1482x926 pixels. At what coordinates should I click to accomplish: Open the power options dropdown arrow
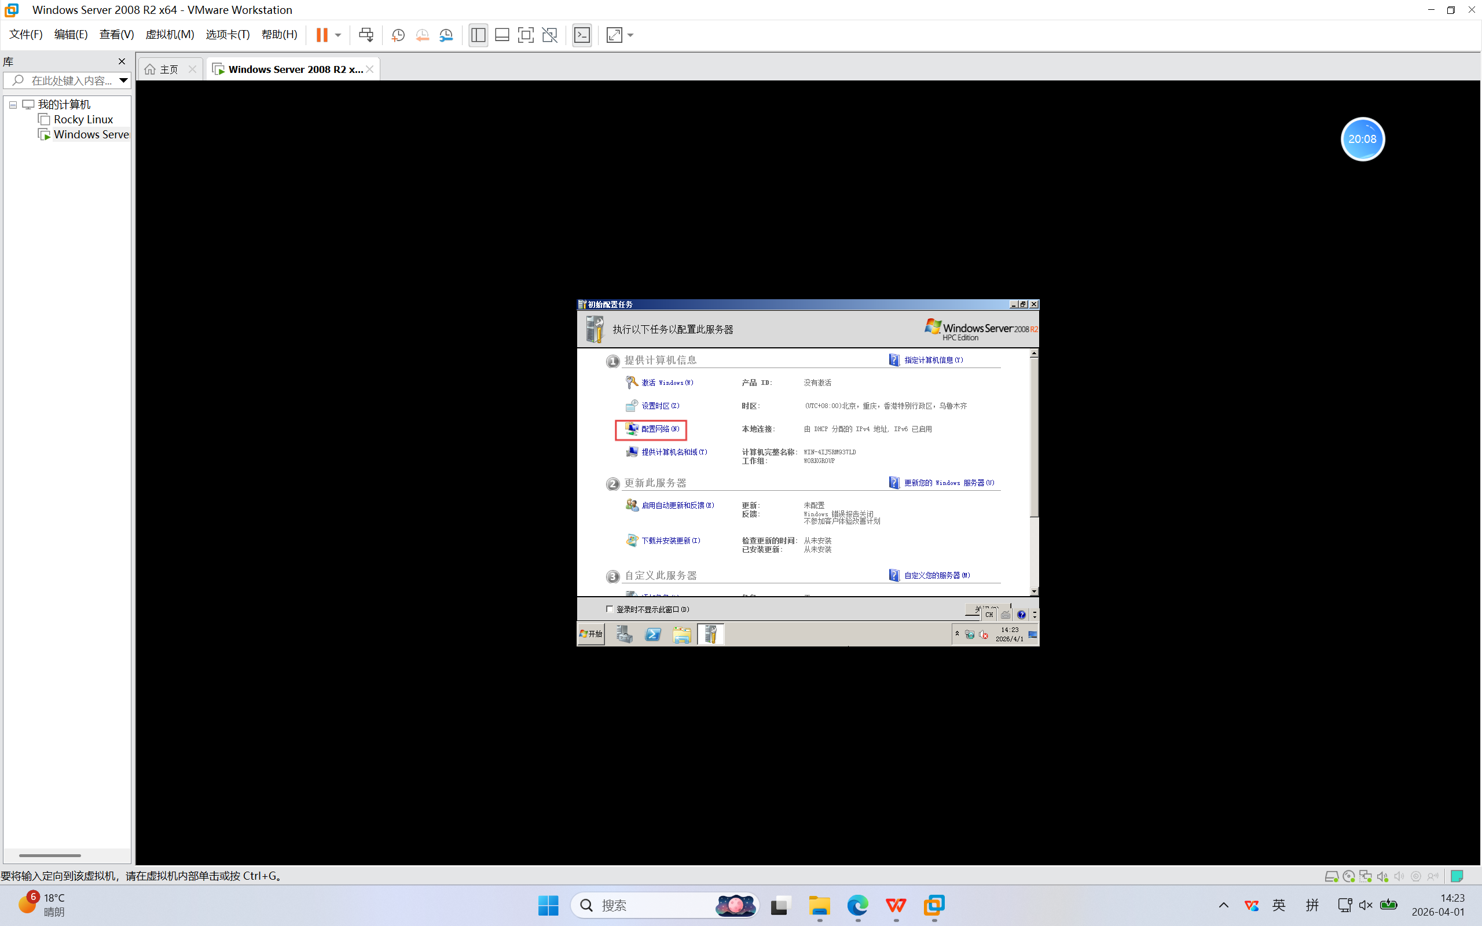point(338,35)
